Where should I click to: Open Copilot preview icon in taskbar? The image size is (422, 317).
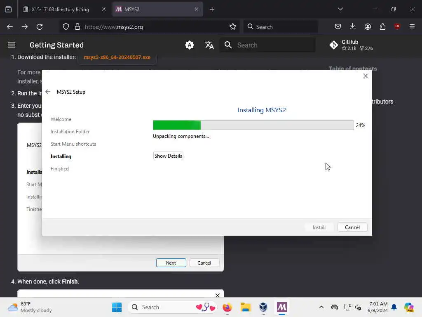click(x=409, y=307)
